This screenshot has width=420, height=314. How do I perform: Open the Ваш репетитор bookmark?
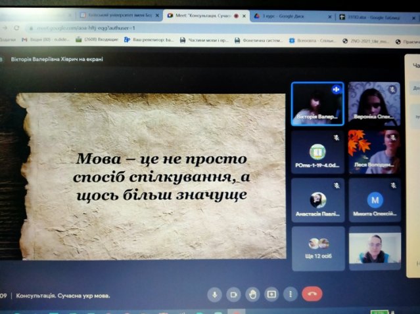coord(149,40)
